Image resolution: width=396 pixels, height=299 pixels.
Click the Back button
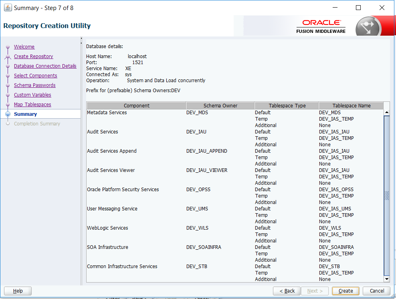click(x=287, y=291)
